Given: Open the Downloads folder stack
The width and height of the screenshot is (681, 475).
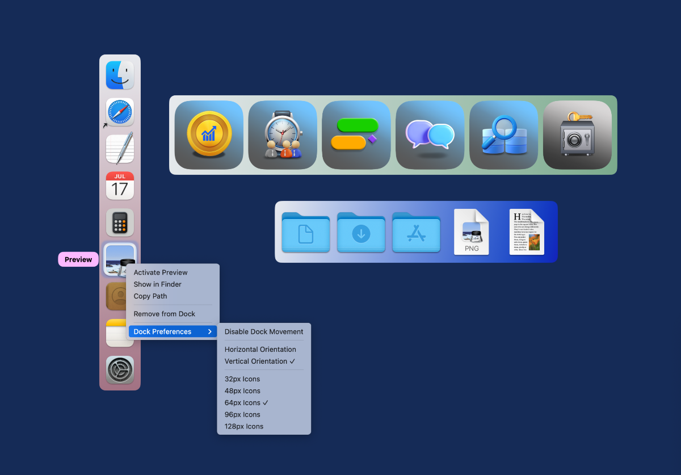Looking at the screenshot, I should (x=361, y=232).
